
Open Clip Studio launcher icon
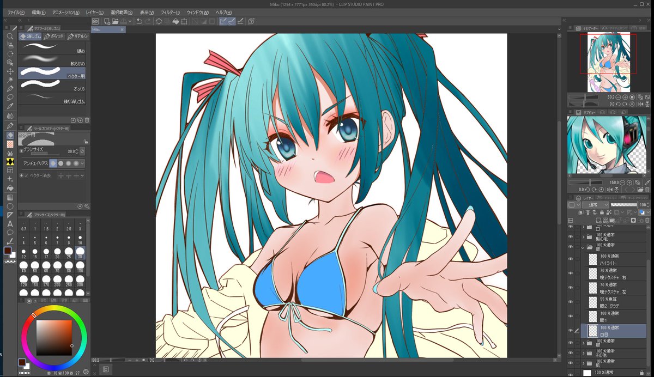pos(95,21)
